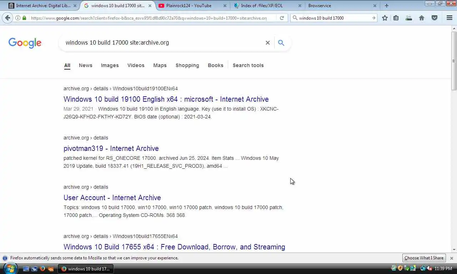Switch to Internet Archive: Digital Library tab
457x274 pixels.
(x=43, y=6)
